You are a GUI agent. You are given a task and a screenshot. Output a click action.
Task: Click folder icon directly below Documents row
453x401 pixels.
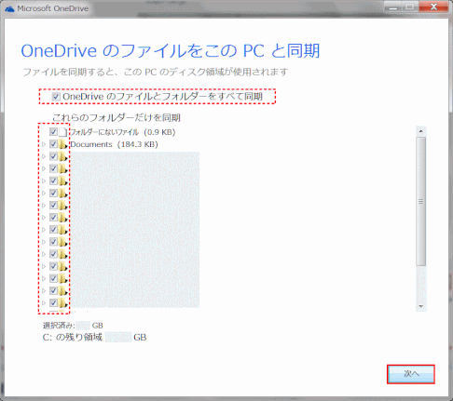[x=62, y=156]
